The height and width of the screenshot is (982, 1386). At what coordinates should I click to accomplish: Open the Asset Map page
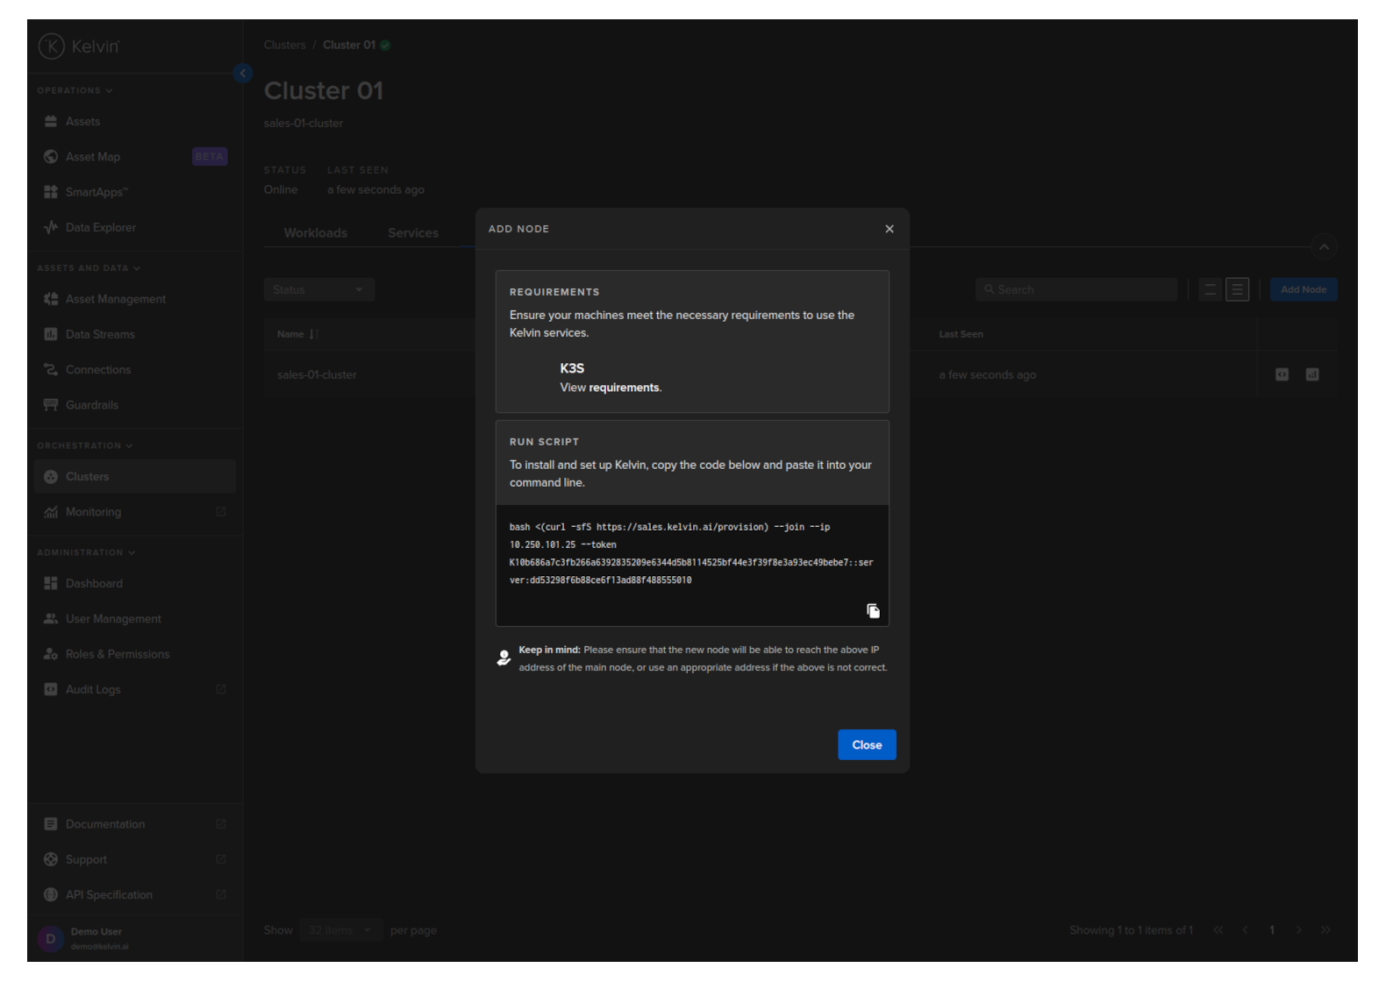(93, 157)
